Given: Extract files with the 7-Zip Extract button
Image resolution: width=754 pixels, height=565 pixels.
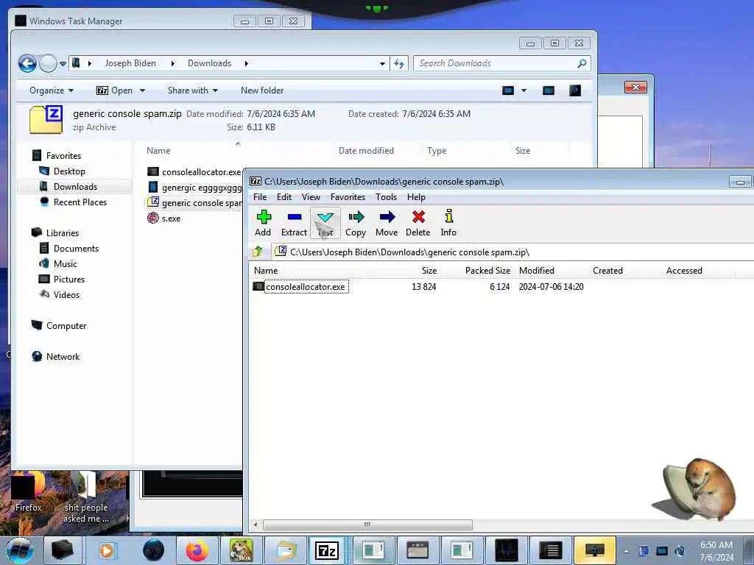Looking at the screenshot, I should tap(294, 223).
